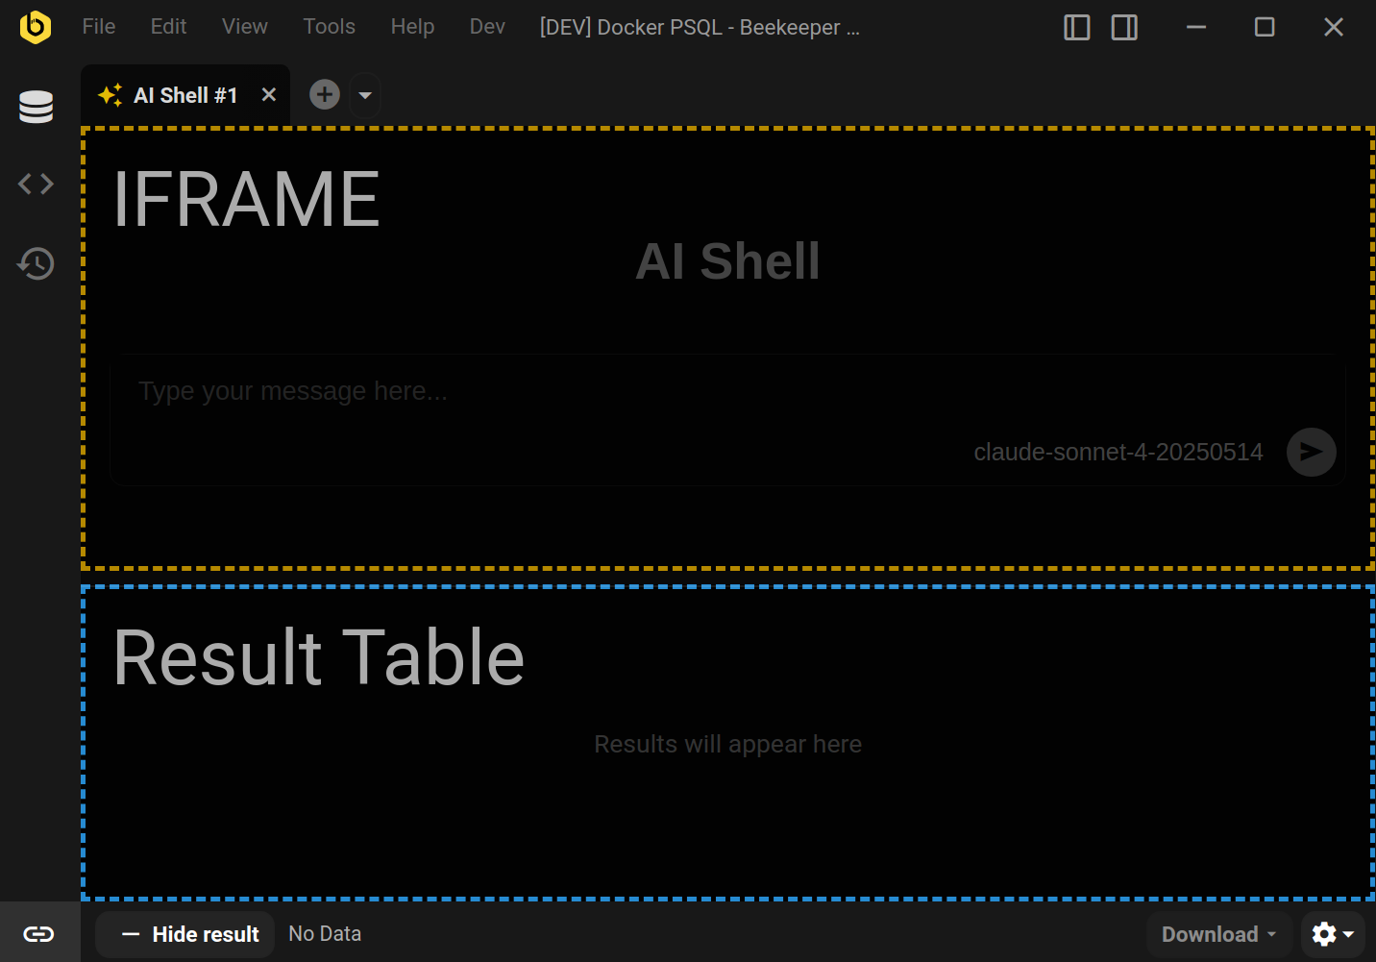This screenshot has width=1376, height=962.
Task: Open the File menu
Action: [99, 27]
